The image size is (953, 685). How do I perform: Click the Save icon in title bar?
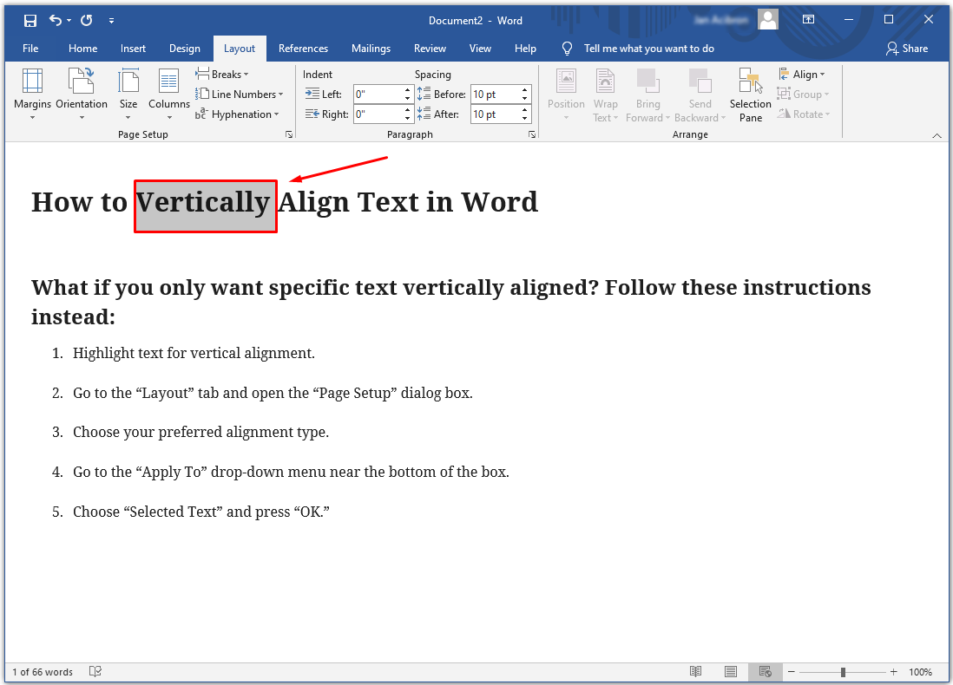point(30,20)
